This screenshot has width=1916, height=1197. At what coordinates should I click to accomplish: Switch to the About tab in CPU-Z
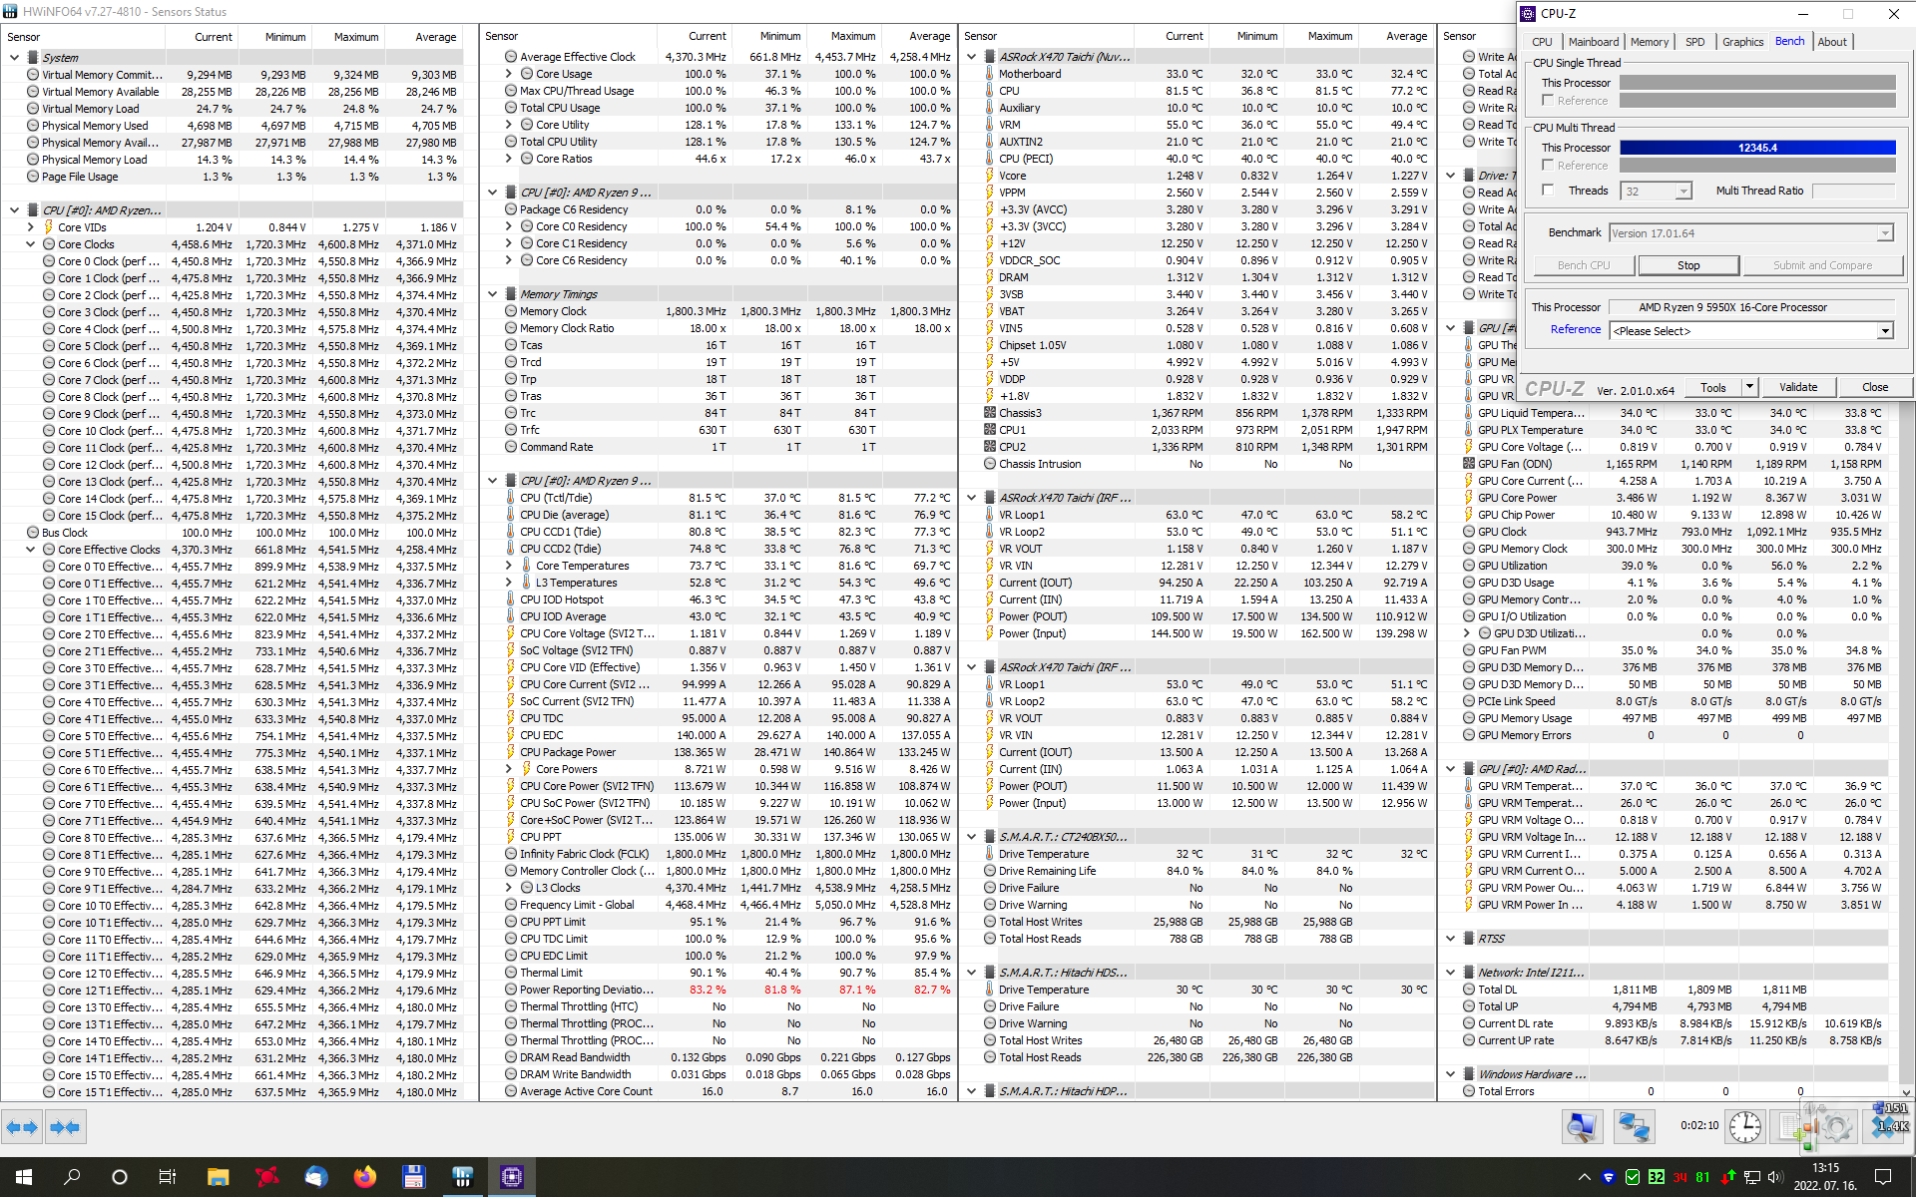(1832, 42)
